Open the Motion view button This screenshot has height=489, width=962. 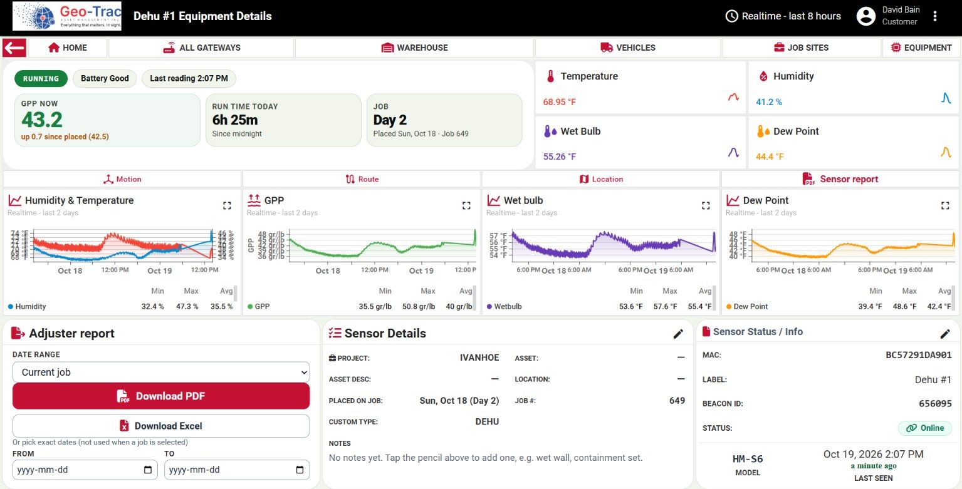(122, 179)
